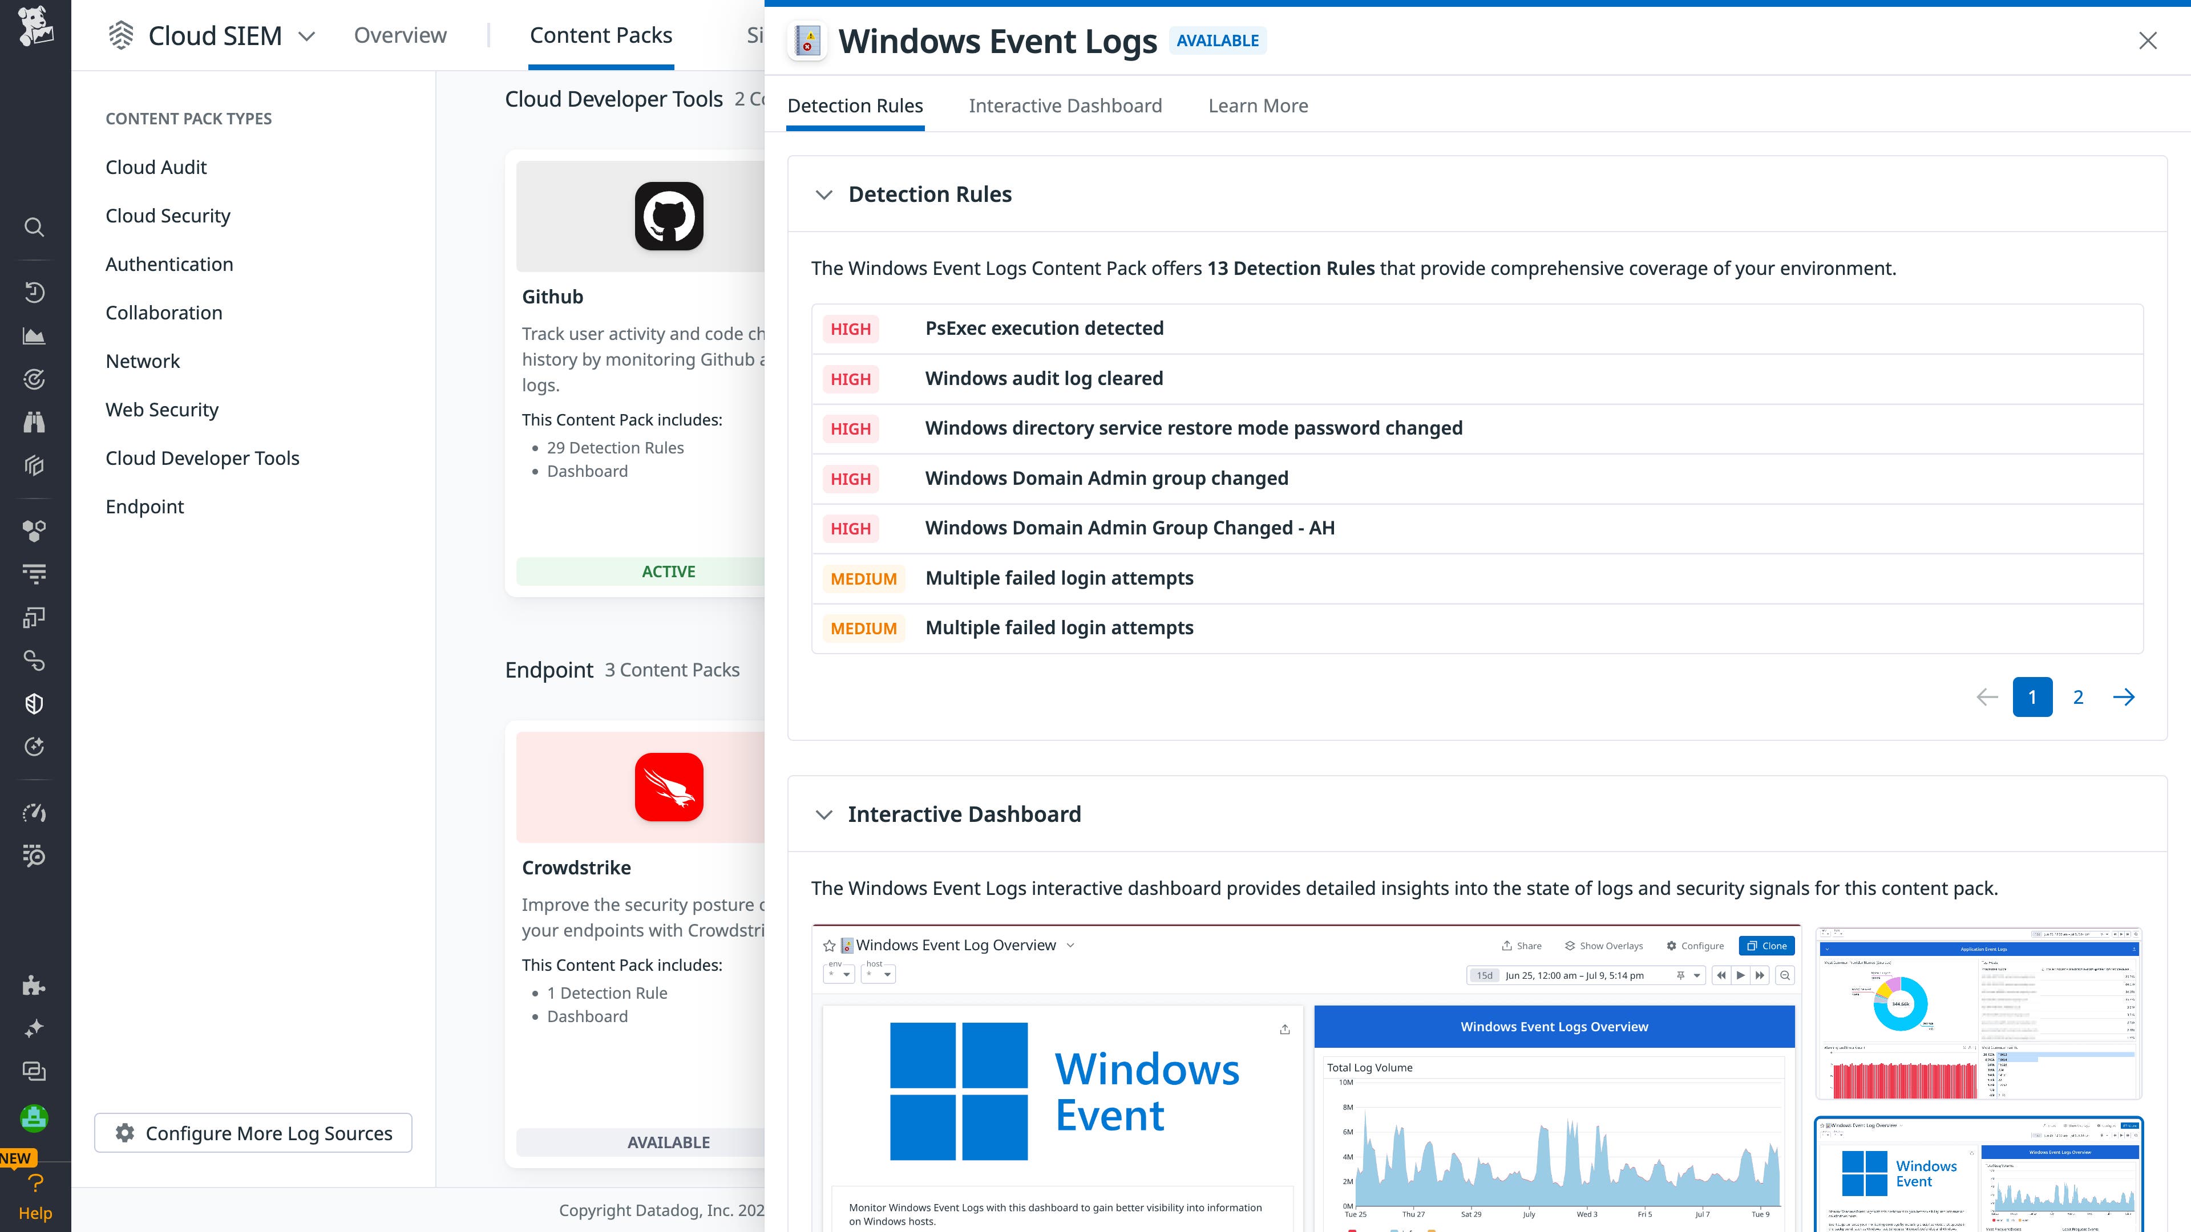Screen dimensions: 2191x1232
Task: Open the binoculars monitoring icon in the sidebar
Action: tap(34, 423)
